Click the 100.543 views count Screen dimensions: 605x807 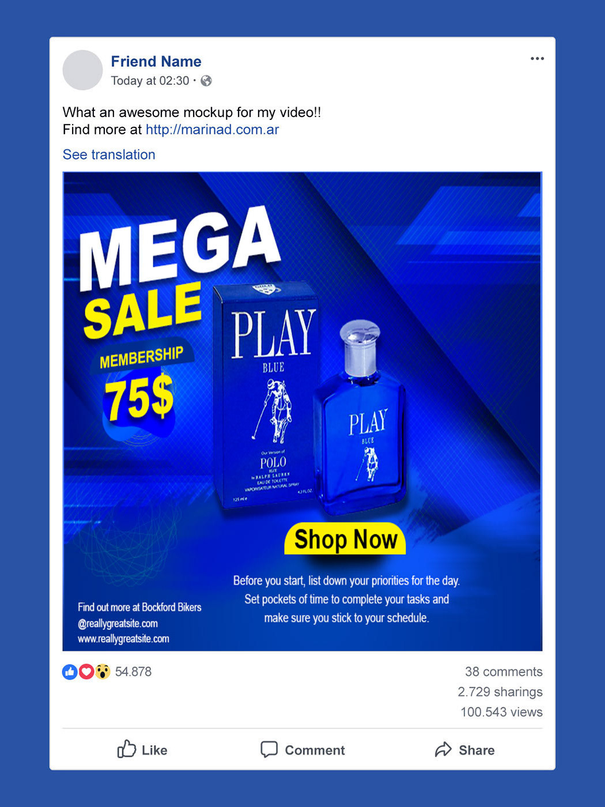501,712
